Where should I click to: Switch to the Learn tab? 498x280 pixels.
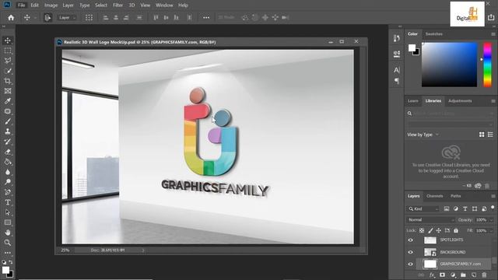tap(413, 101)
